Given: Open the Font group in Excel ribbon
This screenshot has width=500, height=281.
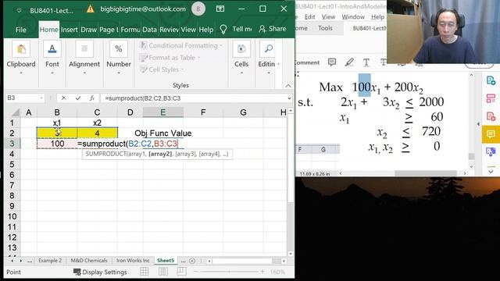Looking at the screenshot, I should [52, 59].
